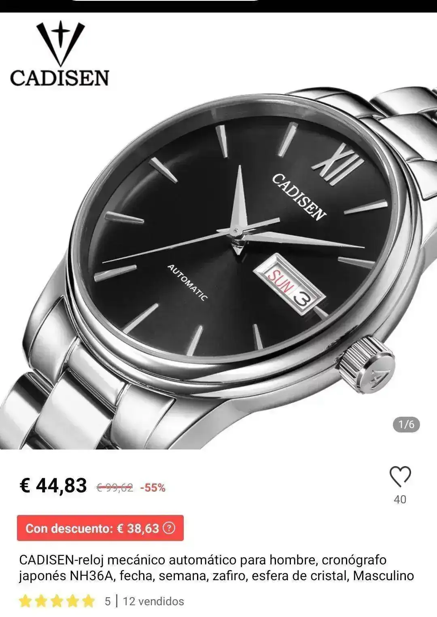Tap the rating score 5
This screenshot has width=437, height=617.
(108, 601)
